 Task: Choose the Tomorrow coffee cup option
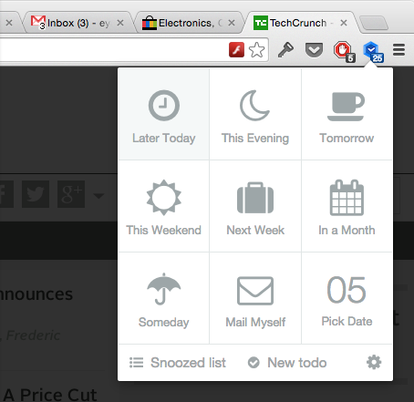tap(347, 114)
